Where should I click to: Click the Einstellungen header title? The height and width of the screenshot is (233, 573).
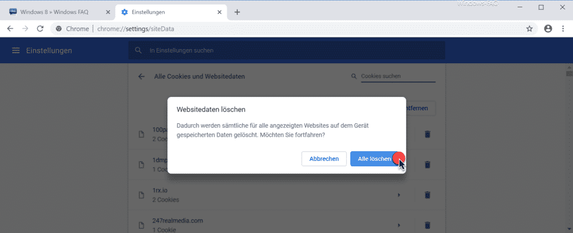pos(49,50)
